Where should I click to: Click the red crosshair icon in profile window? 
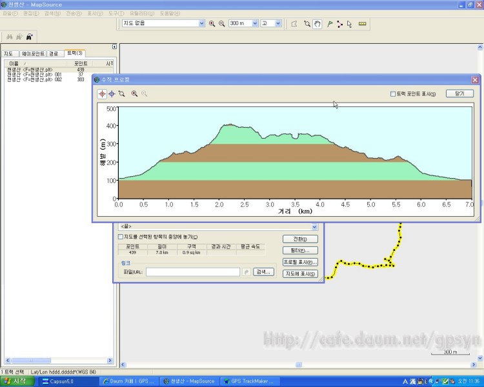[102, 94]
